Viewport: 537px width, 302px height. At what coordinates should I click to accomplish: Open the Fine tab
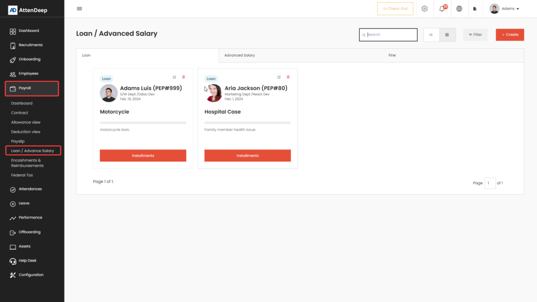coord(392,55)
